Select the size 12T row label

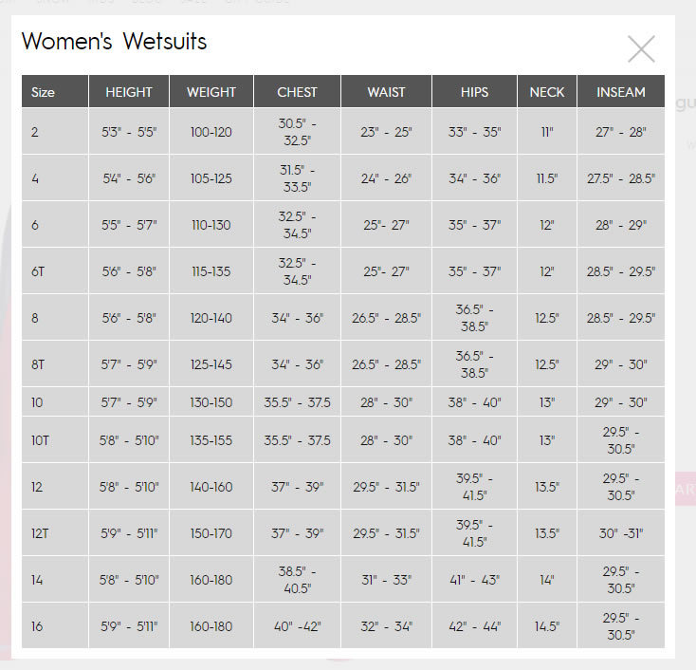pyautogui.click(x=40, y=533)
